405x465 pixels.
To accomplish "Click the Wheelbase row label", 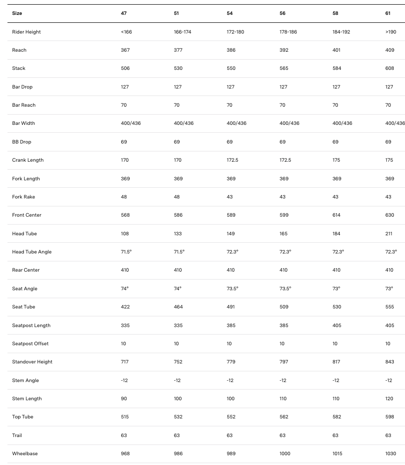I will click(24, 454).
